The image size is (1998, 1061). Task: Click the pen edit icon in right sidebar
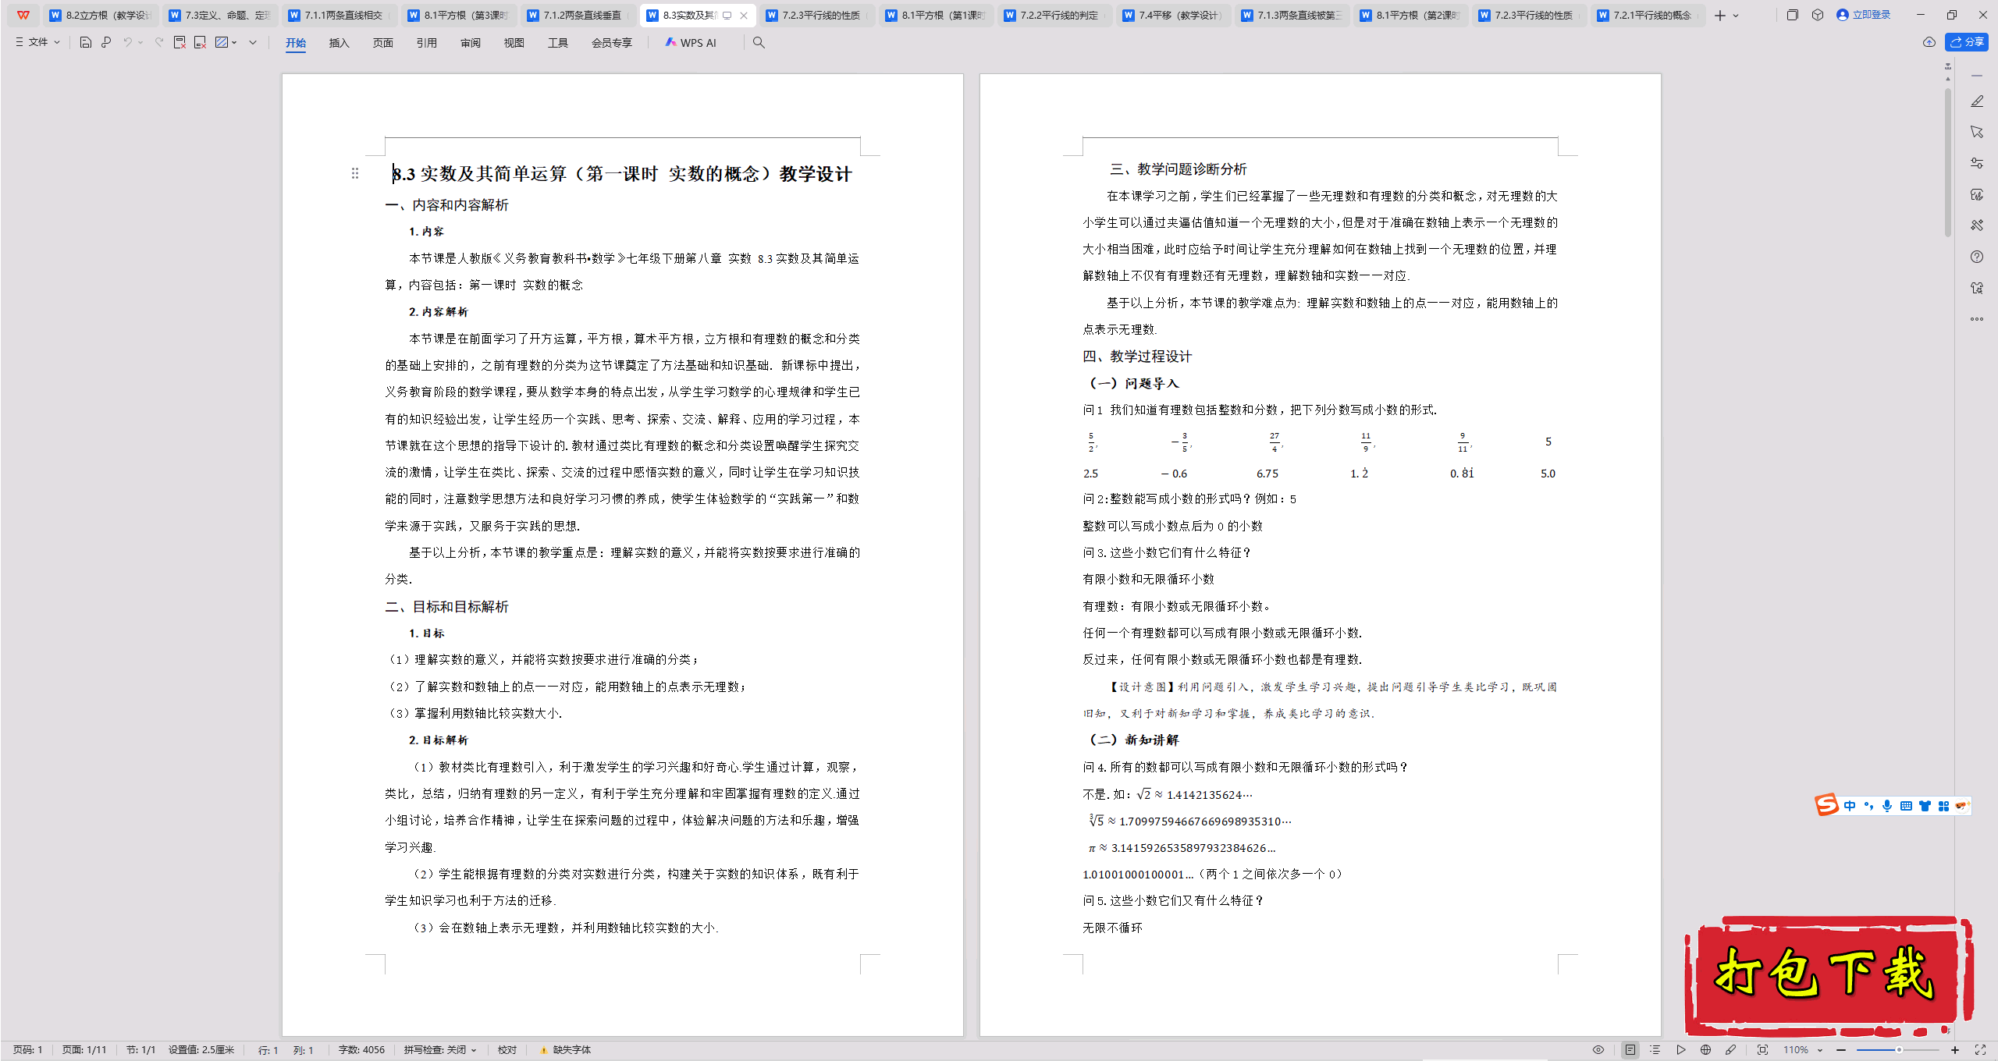[x=1977, y=101]
